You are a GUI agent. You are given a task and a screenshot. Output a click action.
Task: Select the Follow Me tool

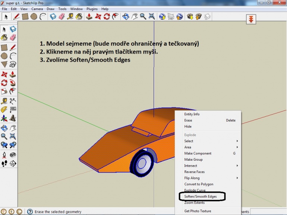[x=13, y=83]
